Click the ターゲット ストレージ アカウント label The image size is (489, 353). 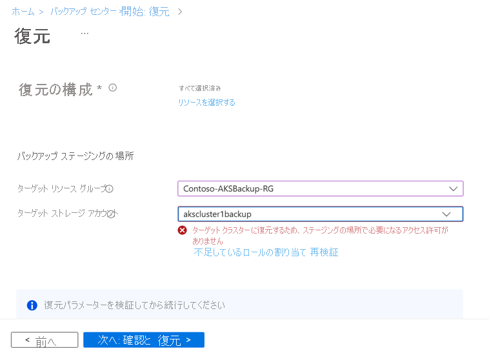click(68, 214)
